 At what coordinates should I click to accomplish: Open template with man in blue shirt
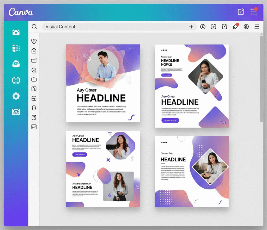tap(103, 83)
